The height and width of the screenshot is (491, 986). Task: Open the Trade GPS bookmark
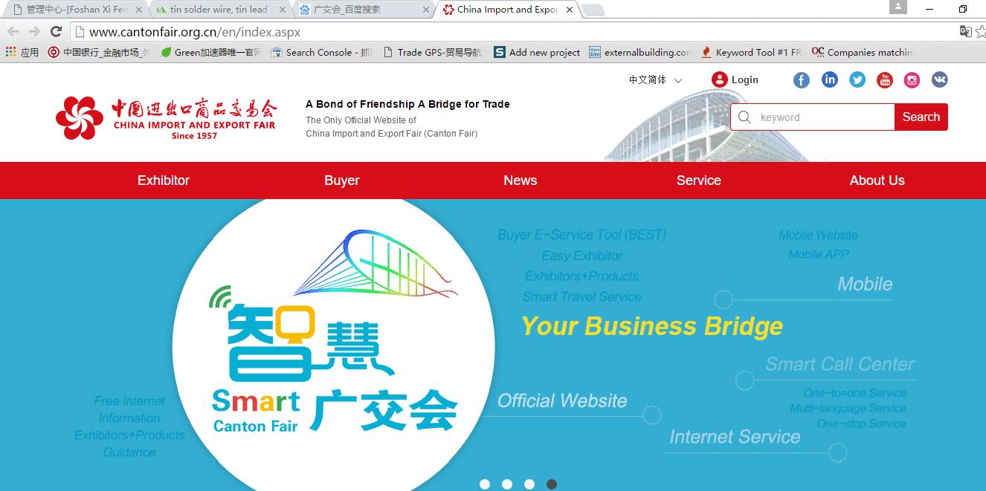pos(432,52)
